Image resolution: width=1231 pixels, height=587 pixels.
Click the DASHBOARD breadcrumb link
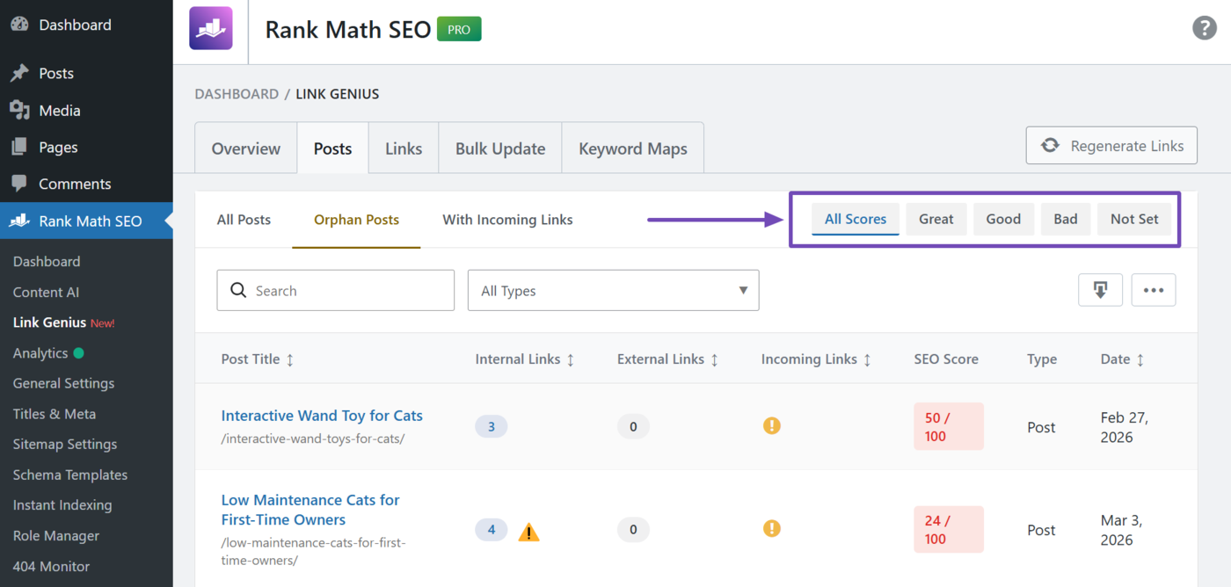[237, 94]
